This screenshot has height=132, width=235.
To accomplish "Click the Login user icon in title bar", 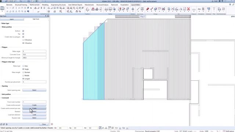I will coord(213,1).
